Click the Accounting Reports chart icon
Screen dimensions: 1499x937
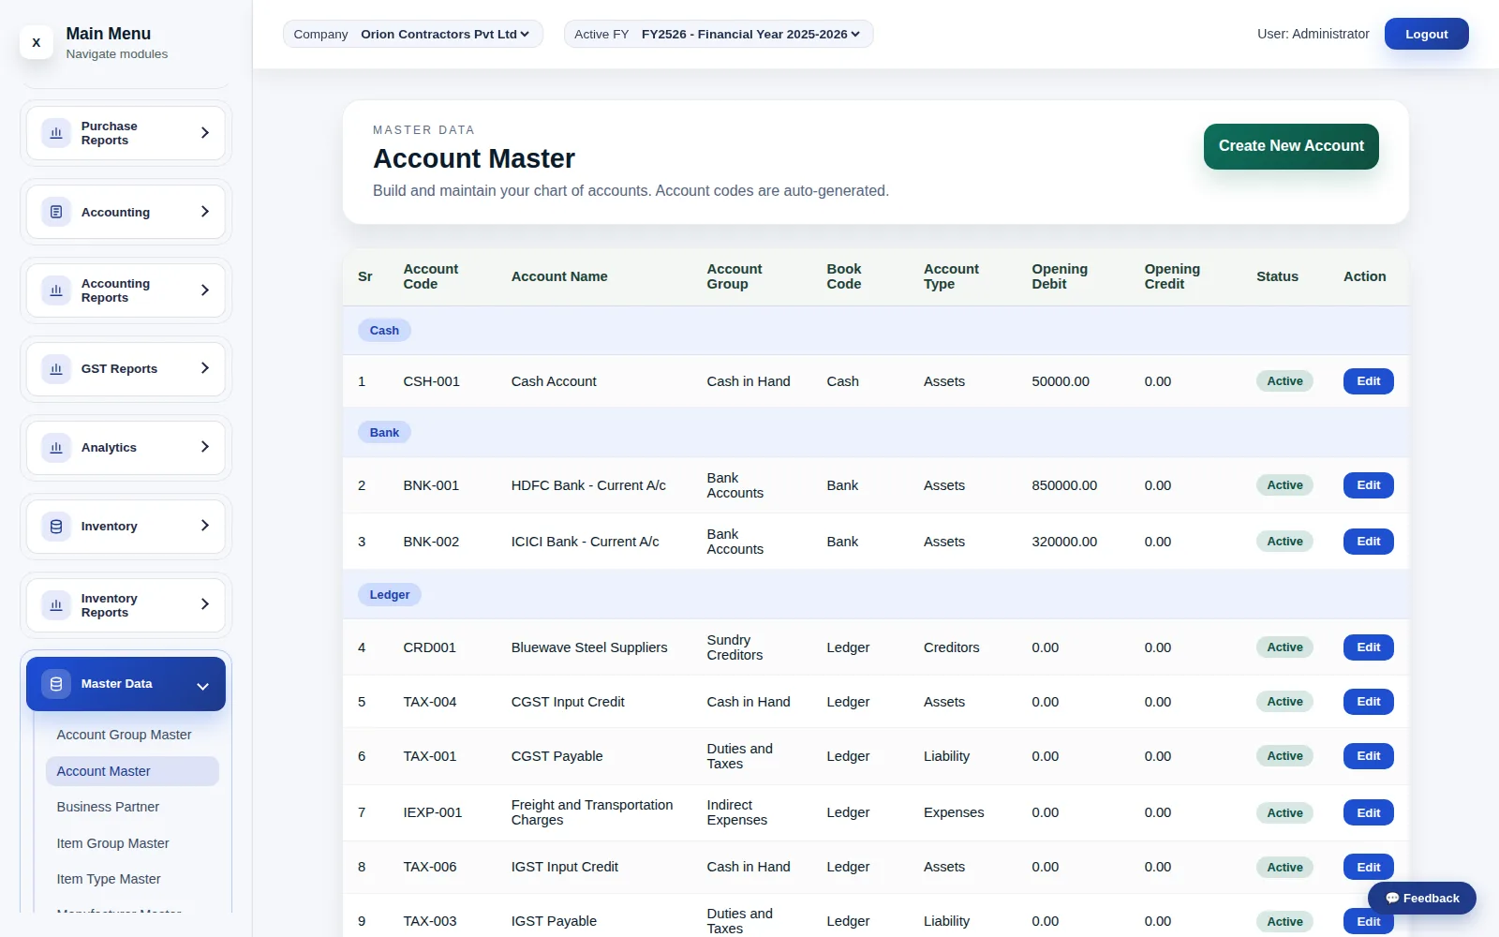(x=56, y=290)
